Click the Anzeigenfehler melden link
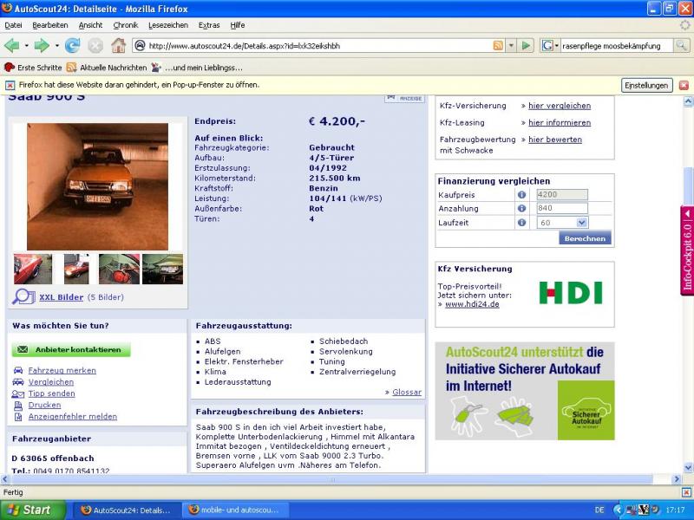 (73, 416)
